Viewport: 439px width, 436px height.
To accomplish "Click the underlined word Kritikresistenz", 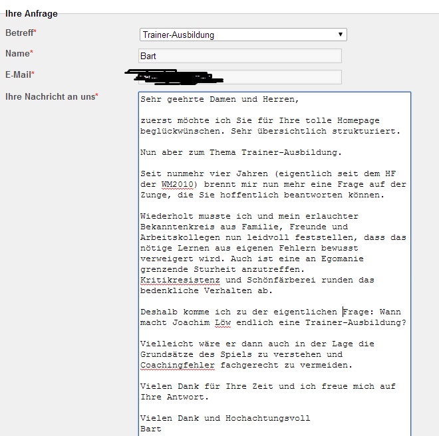I will coord(180,280).
